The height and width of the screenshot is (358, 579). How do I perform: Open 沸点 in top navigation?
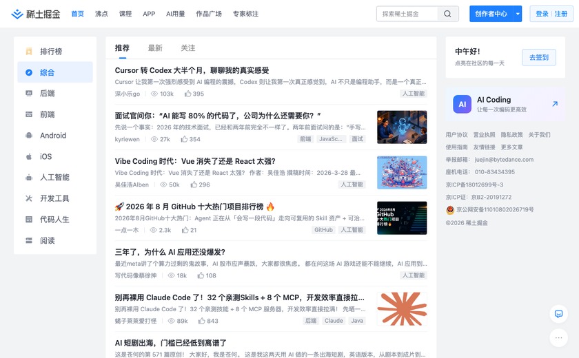click(x=101, y=14)
